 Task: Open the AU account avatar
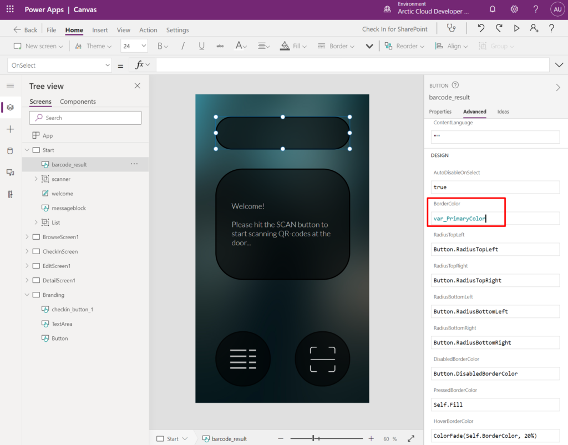coord(557,9)
